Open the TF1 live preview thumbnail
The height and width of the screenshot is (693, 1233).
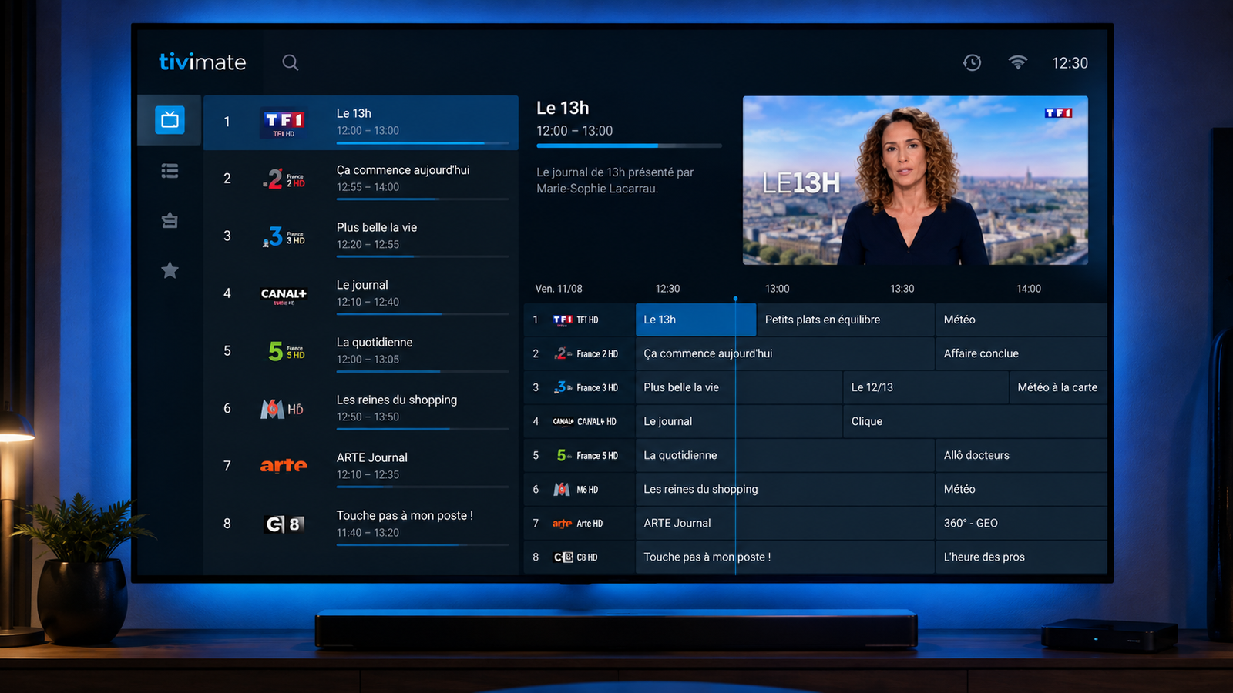point(916,180)
